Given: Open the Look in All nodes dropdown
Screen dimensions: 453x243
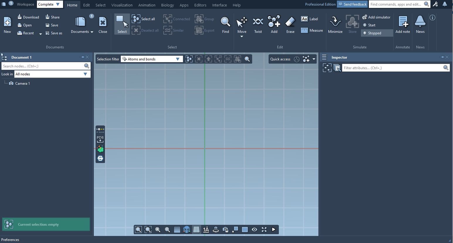Looking at the screenshot, I should coord(52,74).
